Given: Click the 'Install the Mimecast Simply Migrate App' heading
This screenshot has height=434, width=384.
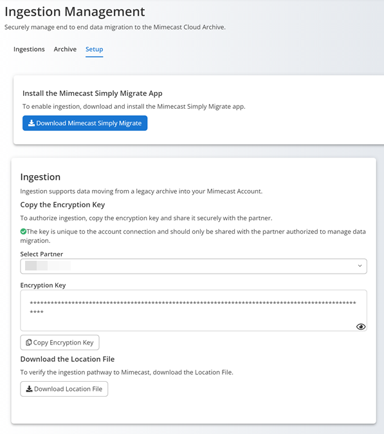Looking at the screenshot, I should [x=93, y=93].
